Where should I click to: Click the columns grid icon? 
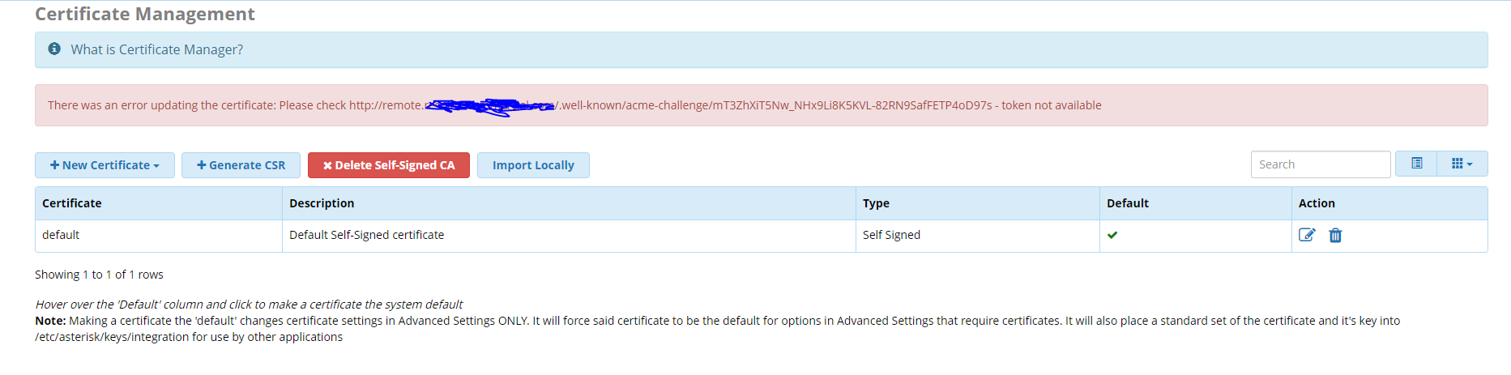[x=1457, y=164]
